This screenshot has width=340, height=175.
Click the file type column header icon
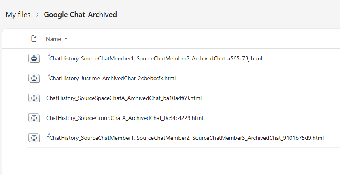tap(34, 38)
